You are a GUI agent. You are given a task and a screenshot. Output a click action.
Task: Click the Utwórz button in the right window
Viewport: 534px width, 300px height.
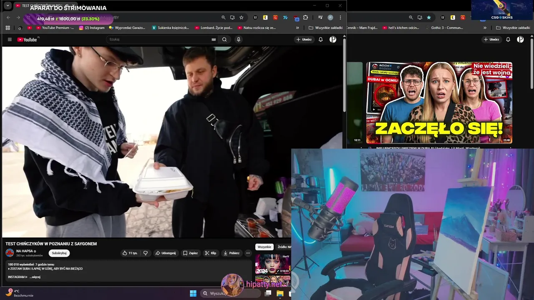491,40
